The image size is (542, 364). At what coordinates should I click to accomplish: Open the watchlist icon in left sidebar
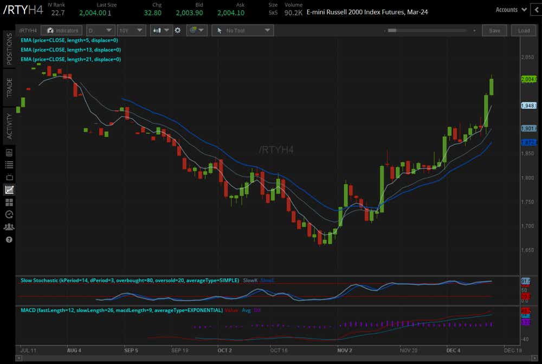pos(9,164)
